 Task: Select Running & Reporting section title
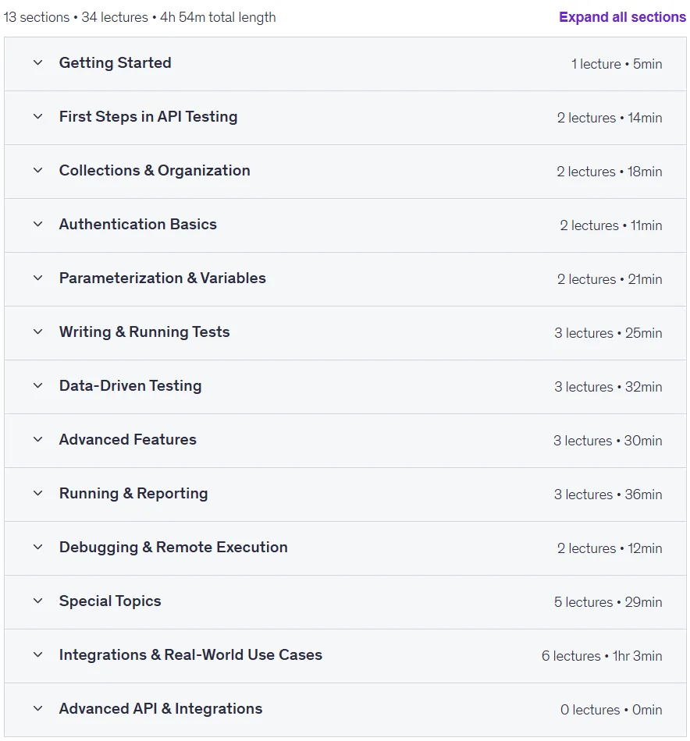[x=133, y=494]
